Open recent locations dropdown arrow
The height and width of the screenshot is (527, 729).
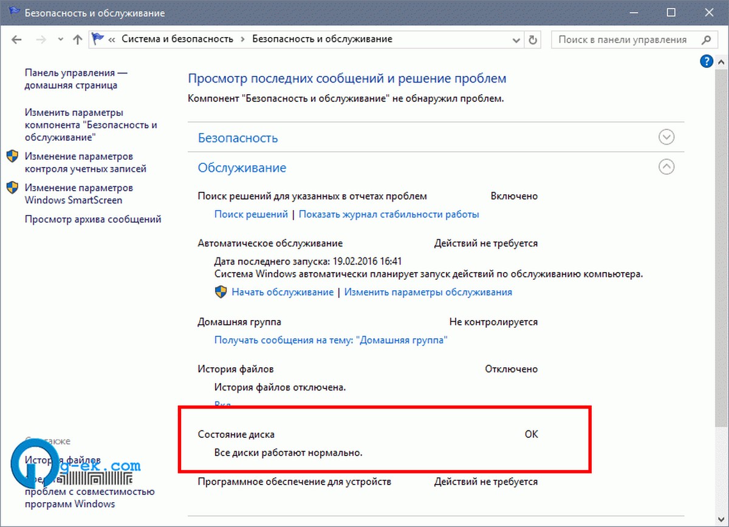[60, 39]
